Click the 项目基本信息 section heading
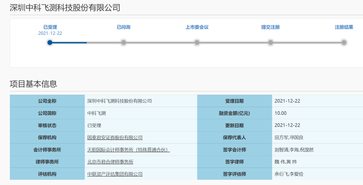The image size is (363, 185). point(33,84)
